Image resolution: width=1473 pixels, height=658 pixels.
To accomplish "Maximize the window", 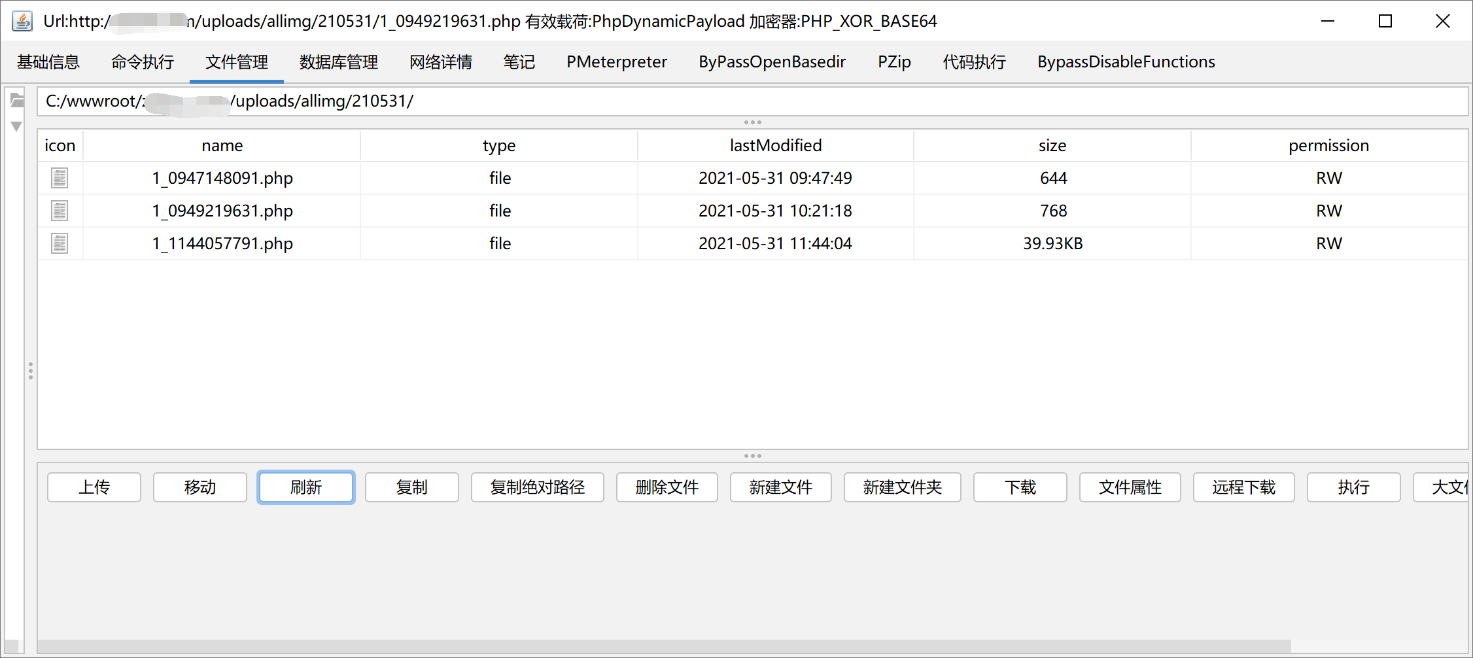I will click(1385, 21).
